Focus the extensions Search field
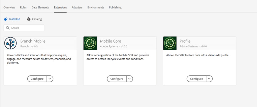The image size is (257, 107). pos(26,28)
